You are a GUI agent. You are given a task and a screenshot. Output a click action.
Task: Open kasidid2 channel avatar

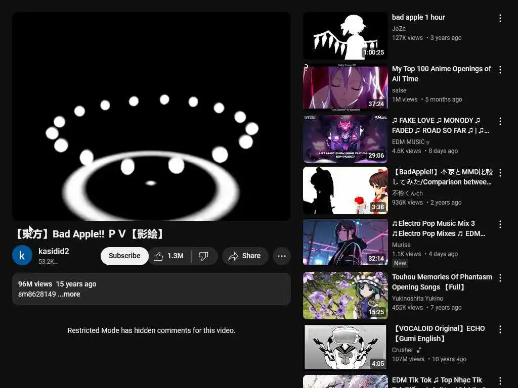22,255
